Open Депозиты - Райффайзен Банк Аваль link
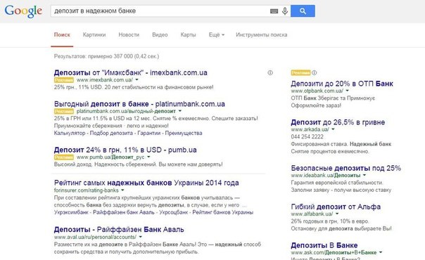 pos(119,230)
